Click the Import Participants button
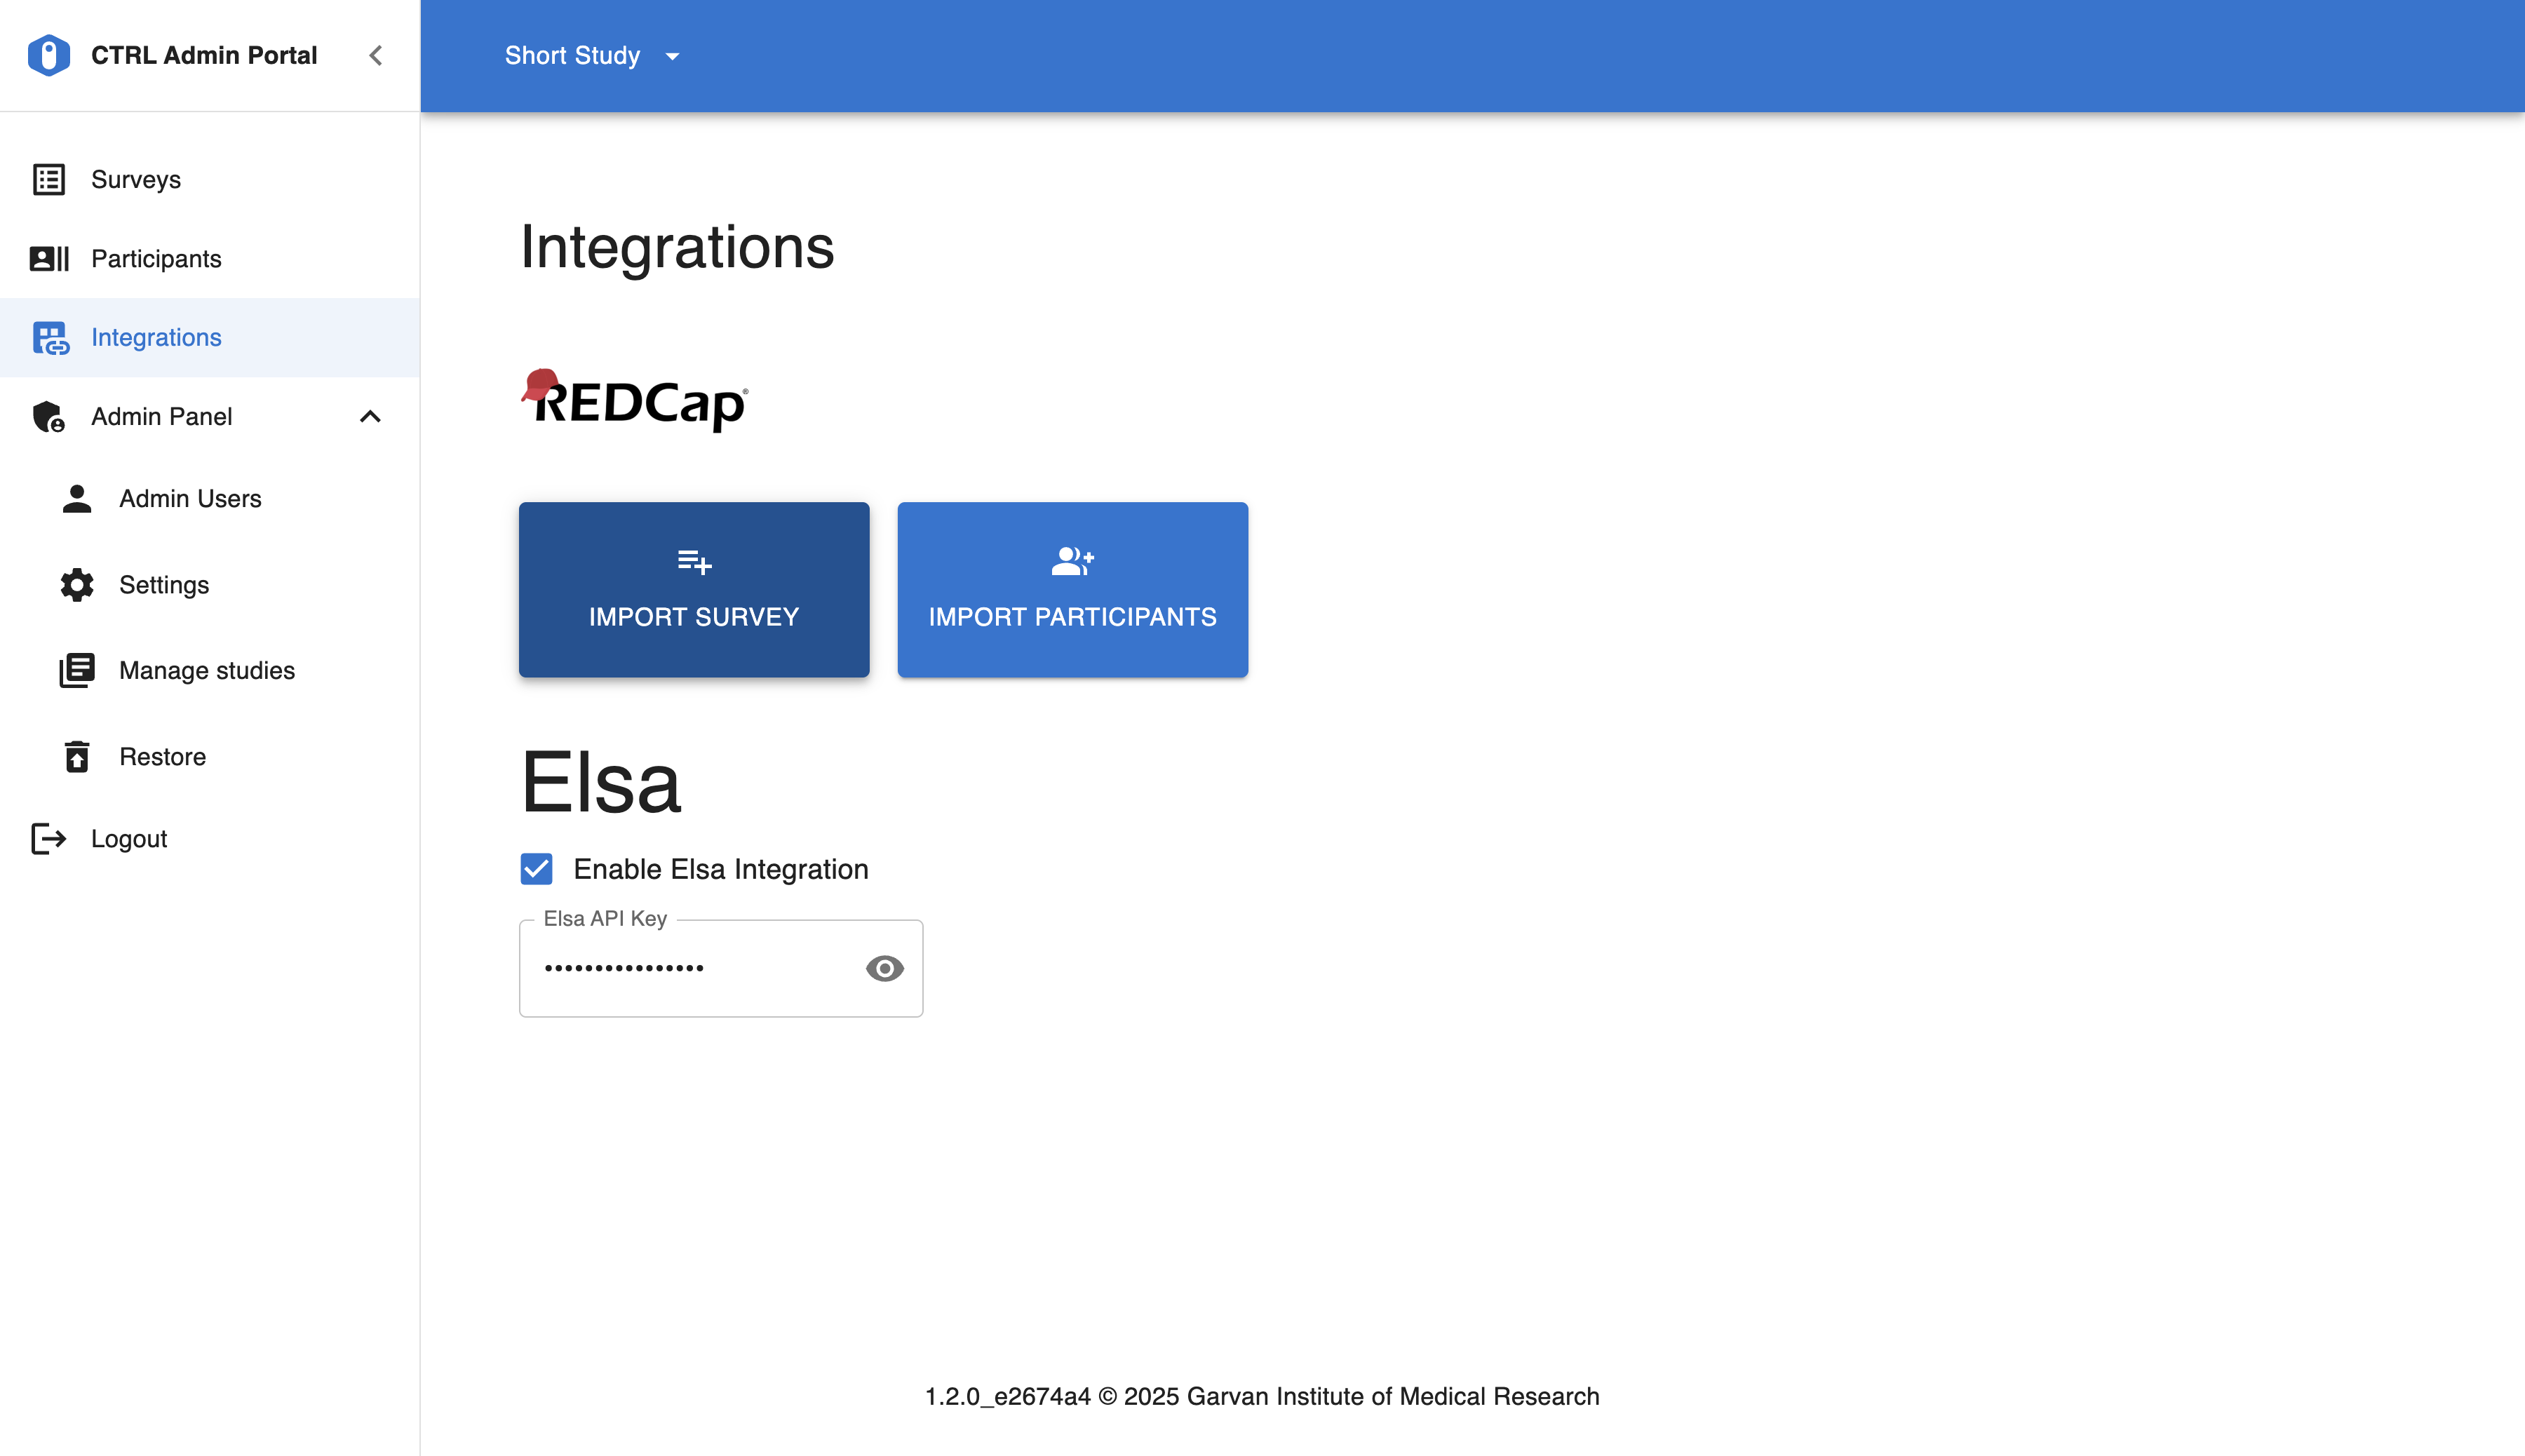This screenshot has height=1456, width=2525. pos(1072,590)
